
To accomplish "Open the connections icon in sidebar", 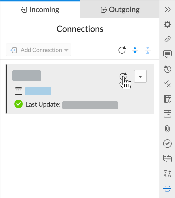I will (x=167, y=188).
